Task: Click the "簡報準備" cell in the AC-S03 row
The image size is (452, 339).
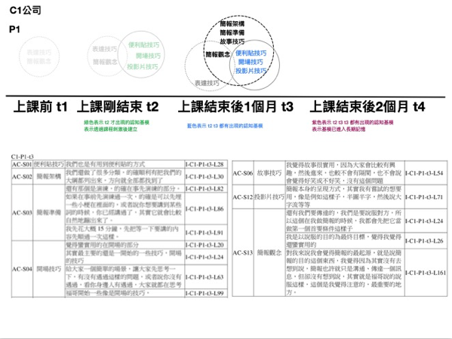Action: 49,212
